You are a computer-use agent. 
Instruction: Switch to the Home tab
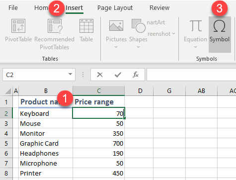41,8
